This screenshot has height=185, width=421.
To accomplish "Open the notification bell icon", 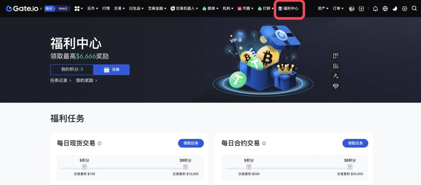I will [x=375, y=9].
